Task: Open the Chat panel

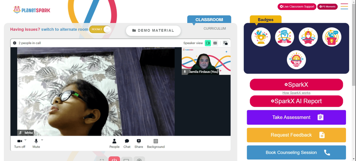Action: pyautogui.click(x=127, y=144)
